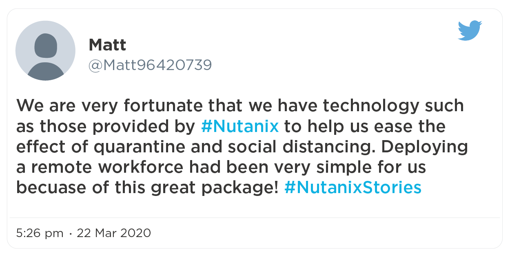This screenshot has height=255, width=510.
Task: Click the 5:26 pm timestamp
Action: 40,233
